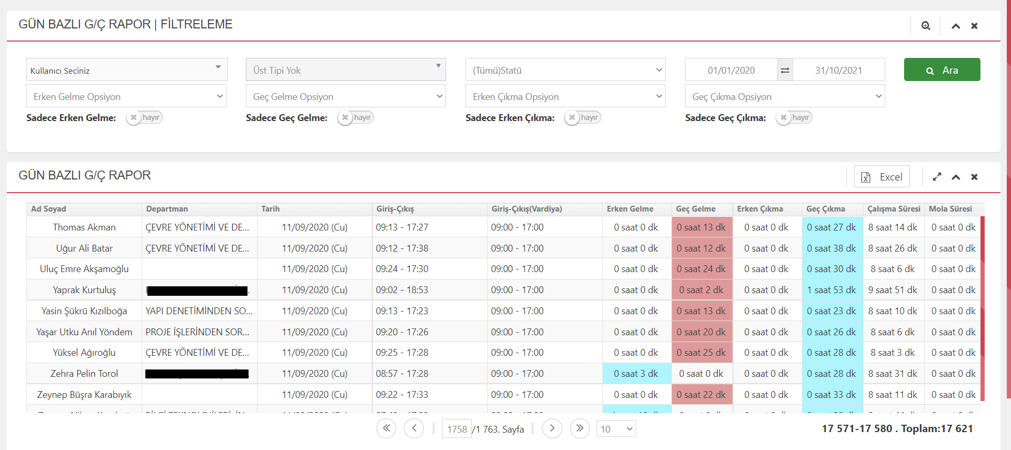
Task: Collapse the Gün Bazlı G/Ç Rapor panel
Action: (956, 177)
